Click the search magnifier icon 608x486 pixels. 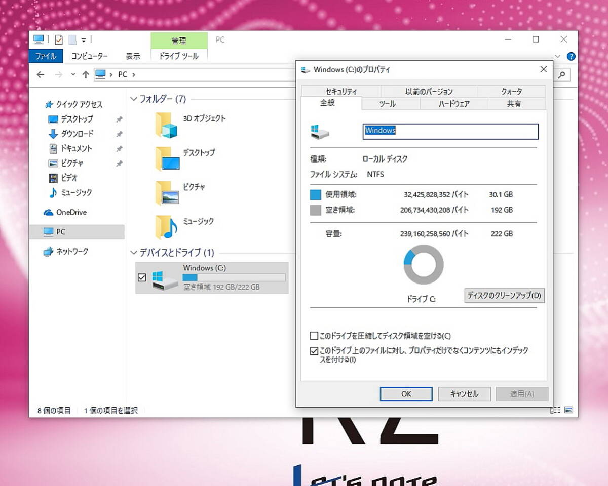click(x=561, y=74)
